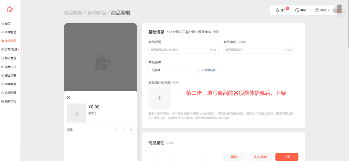Open 售后管理 in the sidebar
Screen dimensions: 349x161
pyautogui.click(x=10, y=58)
